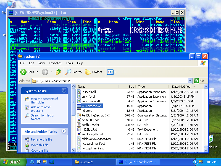Open the Start menu
The height and width of the screenshot is (166, 221).
tap(13, 162)
